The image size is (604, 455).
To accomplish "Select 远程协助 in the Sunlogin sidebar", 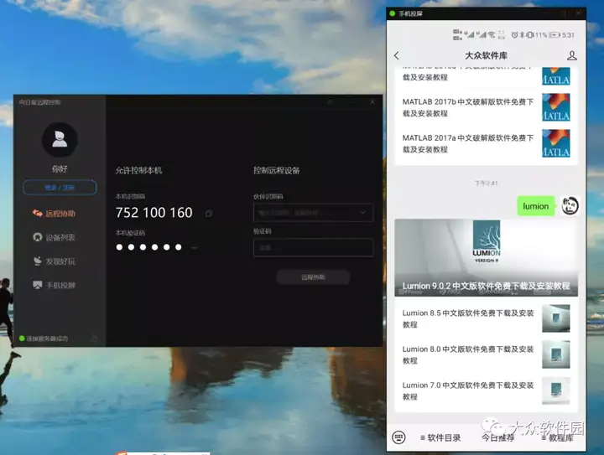I will click(54, 214).
